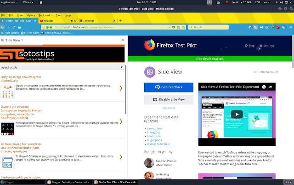
Task: Click the volume icon in system tray
Action: 282,2
